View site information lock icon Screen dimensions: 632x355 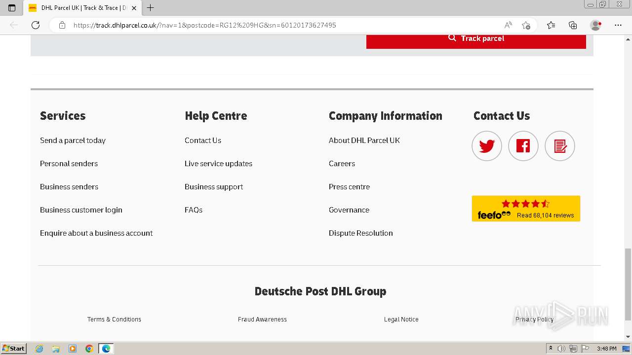62,25
